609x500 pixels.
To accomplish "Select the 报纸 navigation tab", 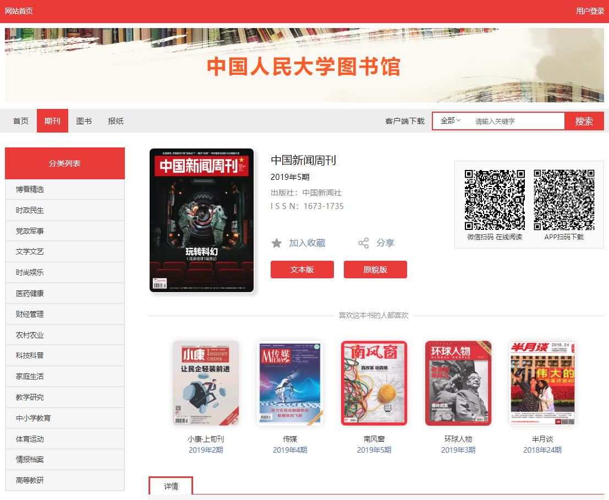I will [x=116, y=121].
